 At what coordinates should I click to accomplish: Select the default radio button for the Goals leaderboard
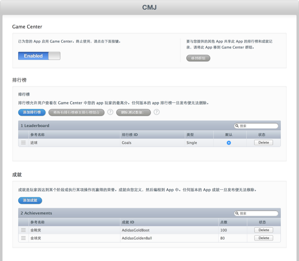point(229,142)
